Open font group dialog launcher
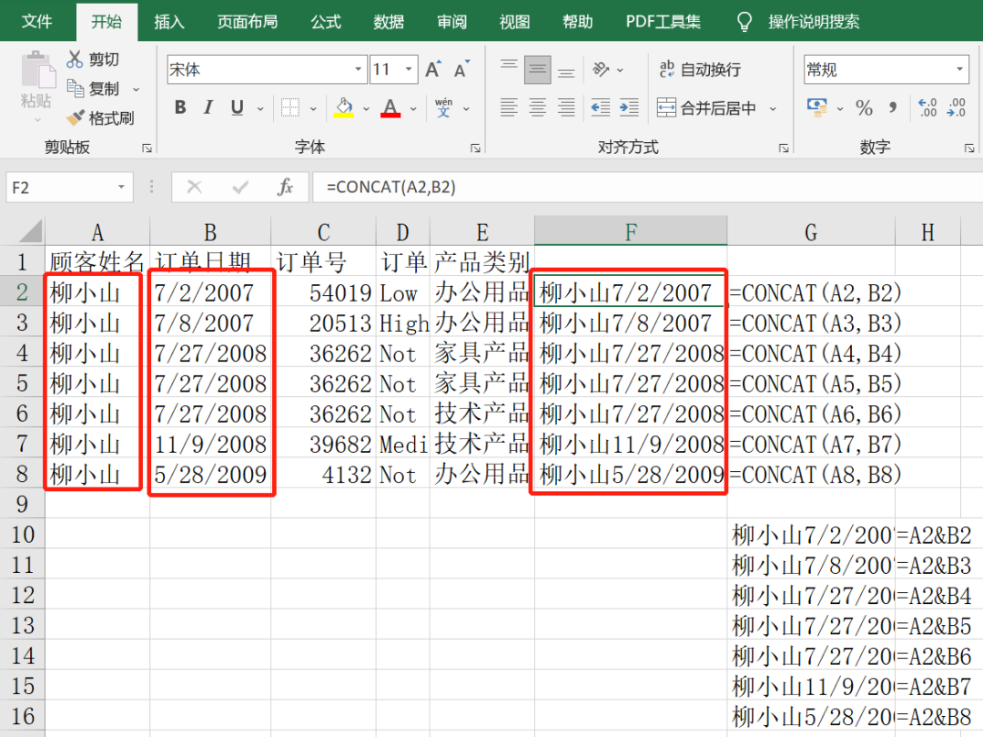Viewport: 983px width, 737px height. [x=475, y=148]
